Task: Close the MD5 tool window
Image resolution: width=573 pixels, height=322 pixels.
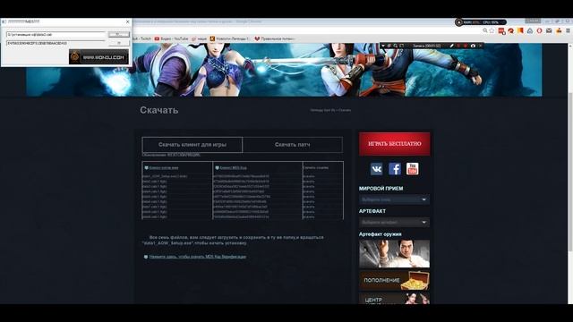Action: (127, 21)
